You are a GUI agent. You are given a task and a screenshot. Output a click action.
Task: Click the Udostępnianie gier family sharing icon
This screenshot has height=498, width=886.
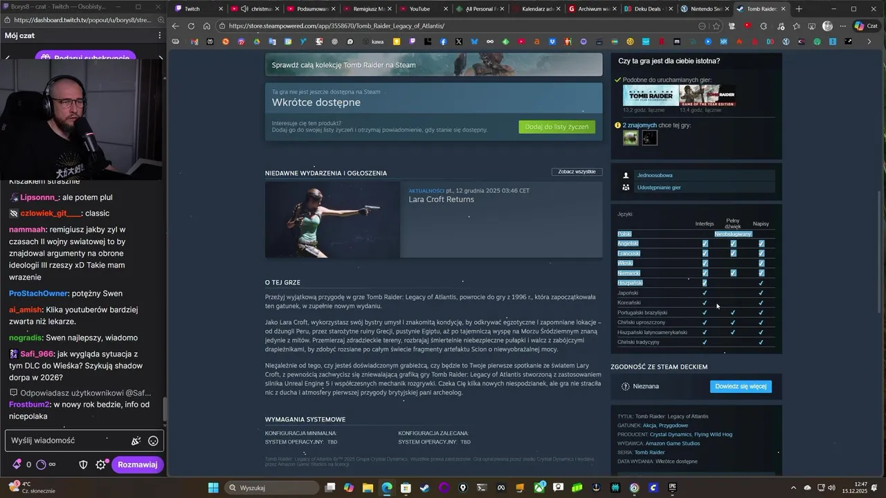[x=626, y=187]
